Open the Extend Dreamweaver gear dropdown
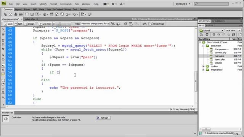This screenshot has width=244, height=137. tap(114, 4)
